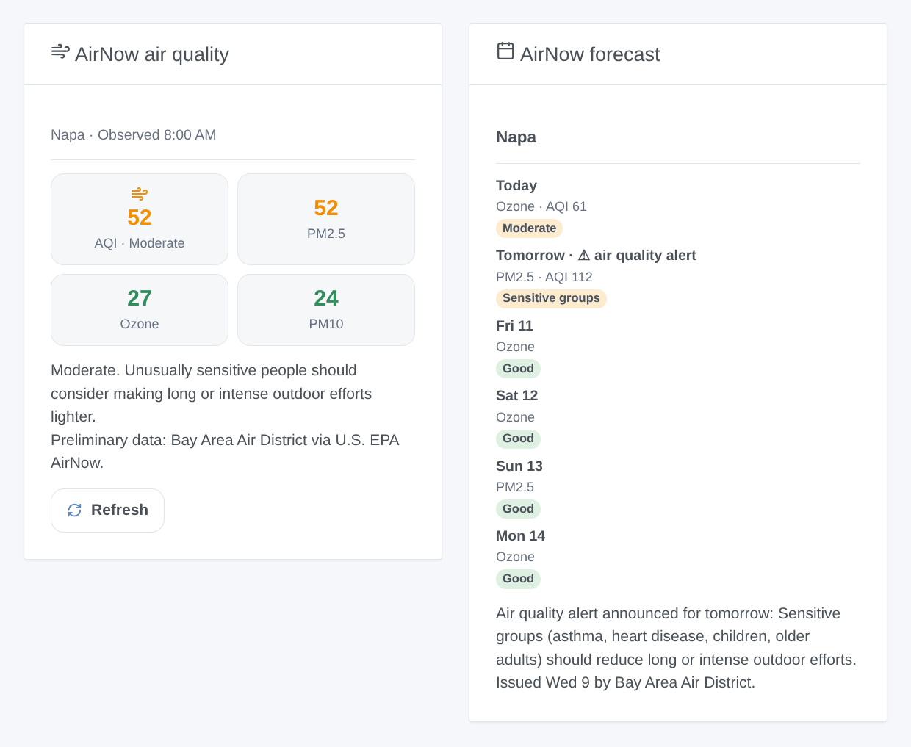Screen dimensions: 911x747
Task: Click the Ozone label under Sat 12
Action: point(515,417)
